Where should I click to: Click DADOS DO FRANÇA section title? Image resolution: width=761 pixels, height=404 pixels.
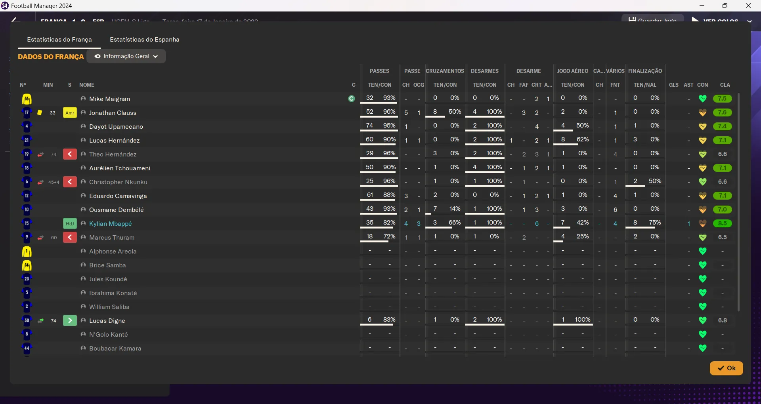pyautogui.click(x=51, y=57)
